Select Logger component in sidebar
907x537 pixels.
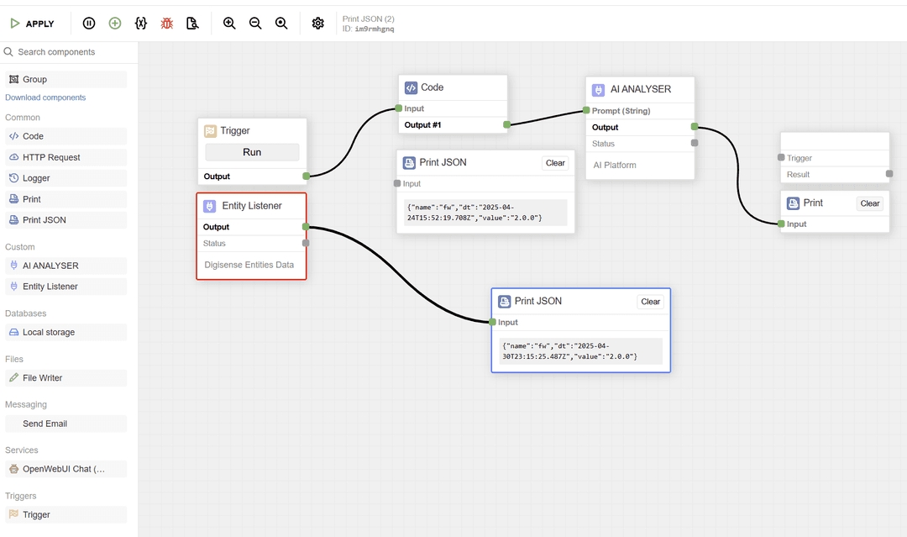66,178
